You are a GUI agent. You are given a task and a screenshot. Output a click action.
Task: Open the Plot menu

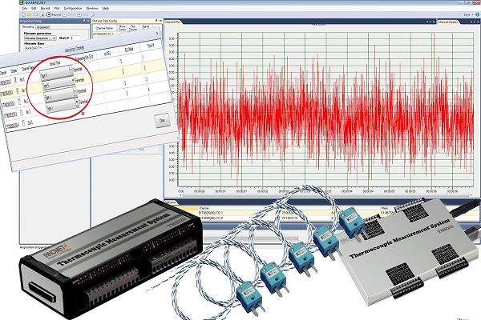tap(57, 8)
